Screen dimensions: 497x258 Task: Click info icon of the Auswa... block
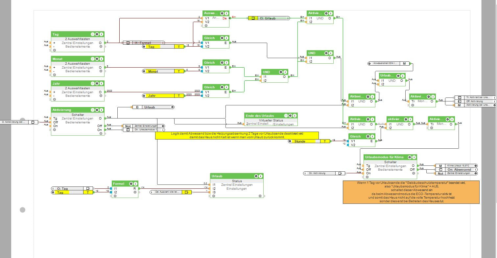pyautogui.click(x=226, y=13)
